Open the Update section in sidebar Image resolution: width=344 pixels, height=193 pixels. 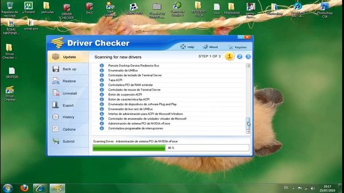[x=68, y=57]
